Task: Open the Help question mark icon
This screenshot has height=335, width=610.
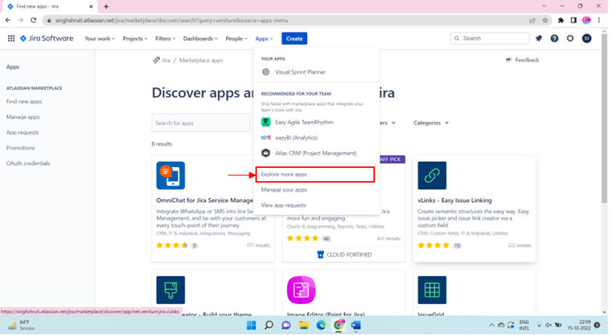Action: 555,38
